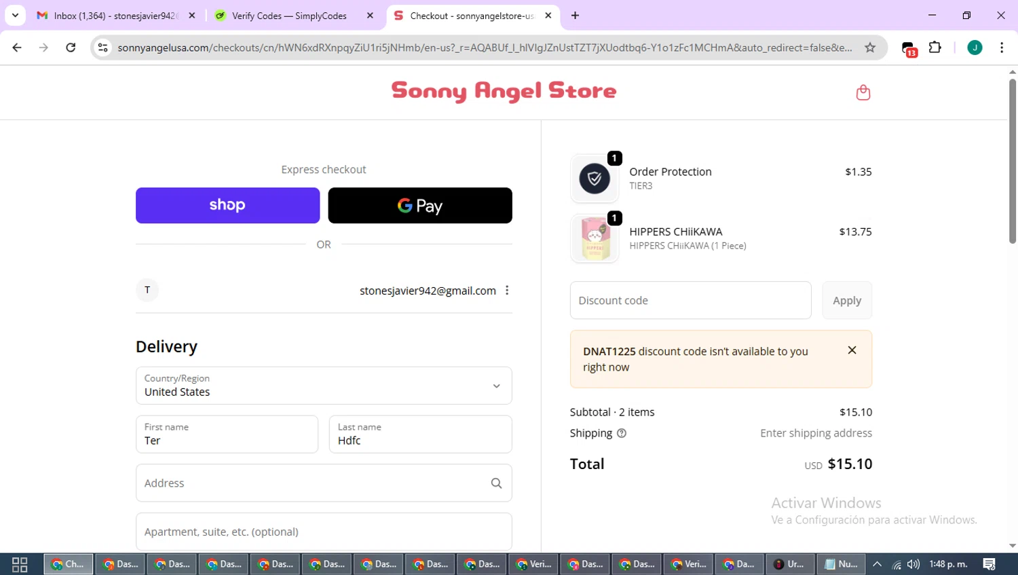Open the extension with red 13 badge

(909, 48)
